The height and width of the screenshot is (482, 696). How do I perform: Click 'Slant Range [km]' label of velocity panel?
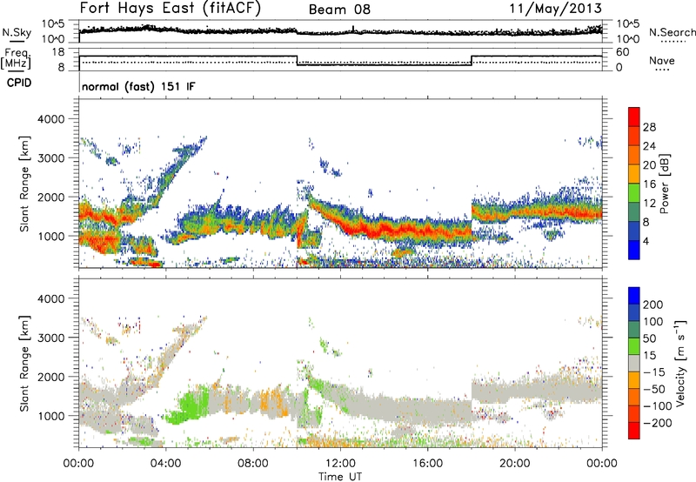pyautogui.click(x=24, y=363)
